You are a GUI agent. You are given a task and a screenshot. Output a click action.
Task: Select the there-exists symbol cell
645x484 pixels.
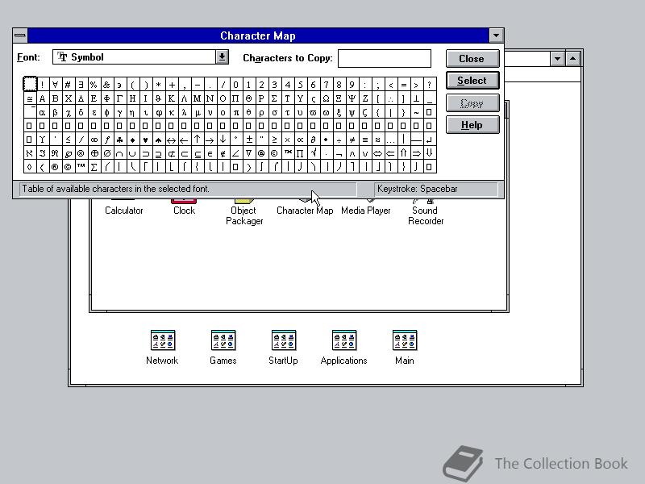[81, 85]
